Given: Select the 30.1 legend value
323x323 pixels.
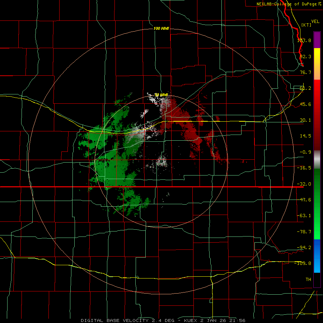Looking at the screenshot, I should click(x=305, y=120).
